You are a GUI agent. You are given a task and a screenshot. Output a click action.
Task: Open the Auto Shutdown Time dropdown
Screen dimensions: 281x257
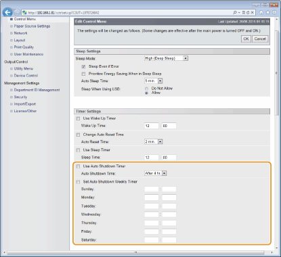coord(156,173)
